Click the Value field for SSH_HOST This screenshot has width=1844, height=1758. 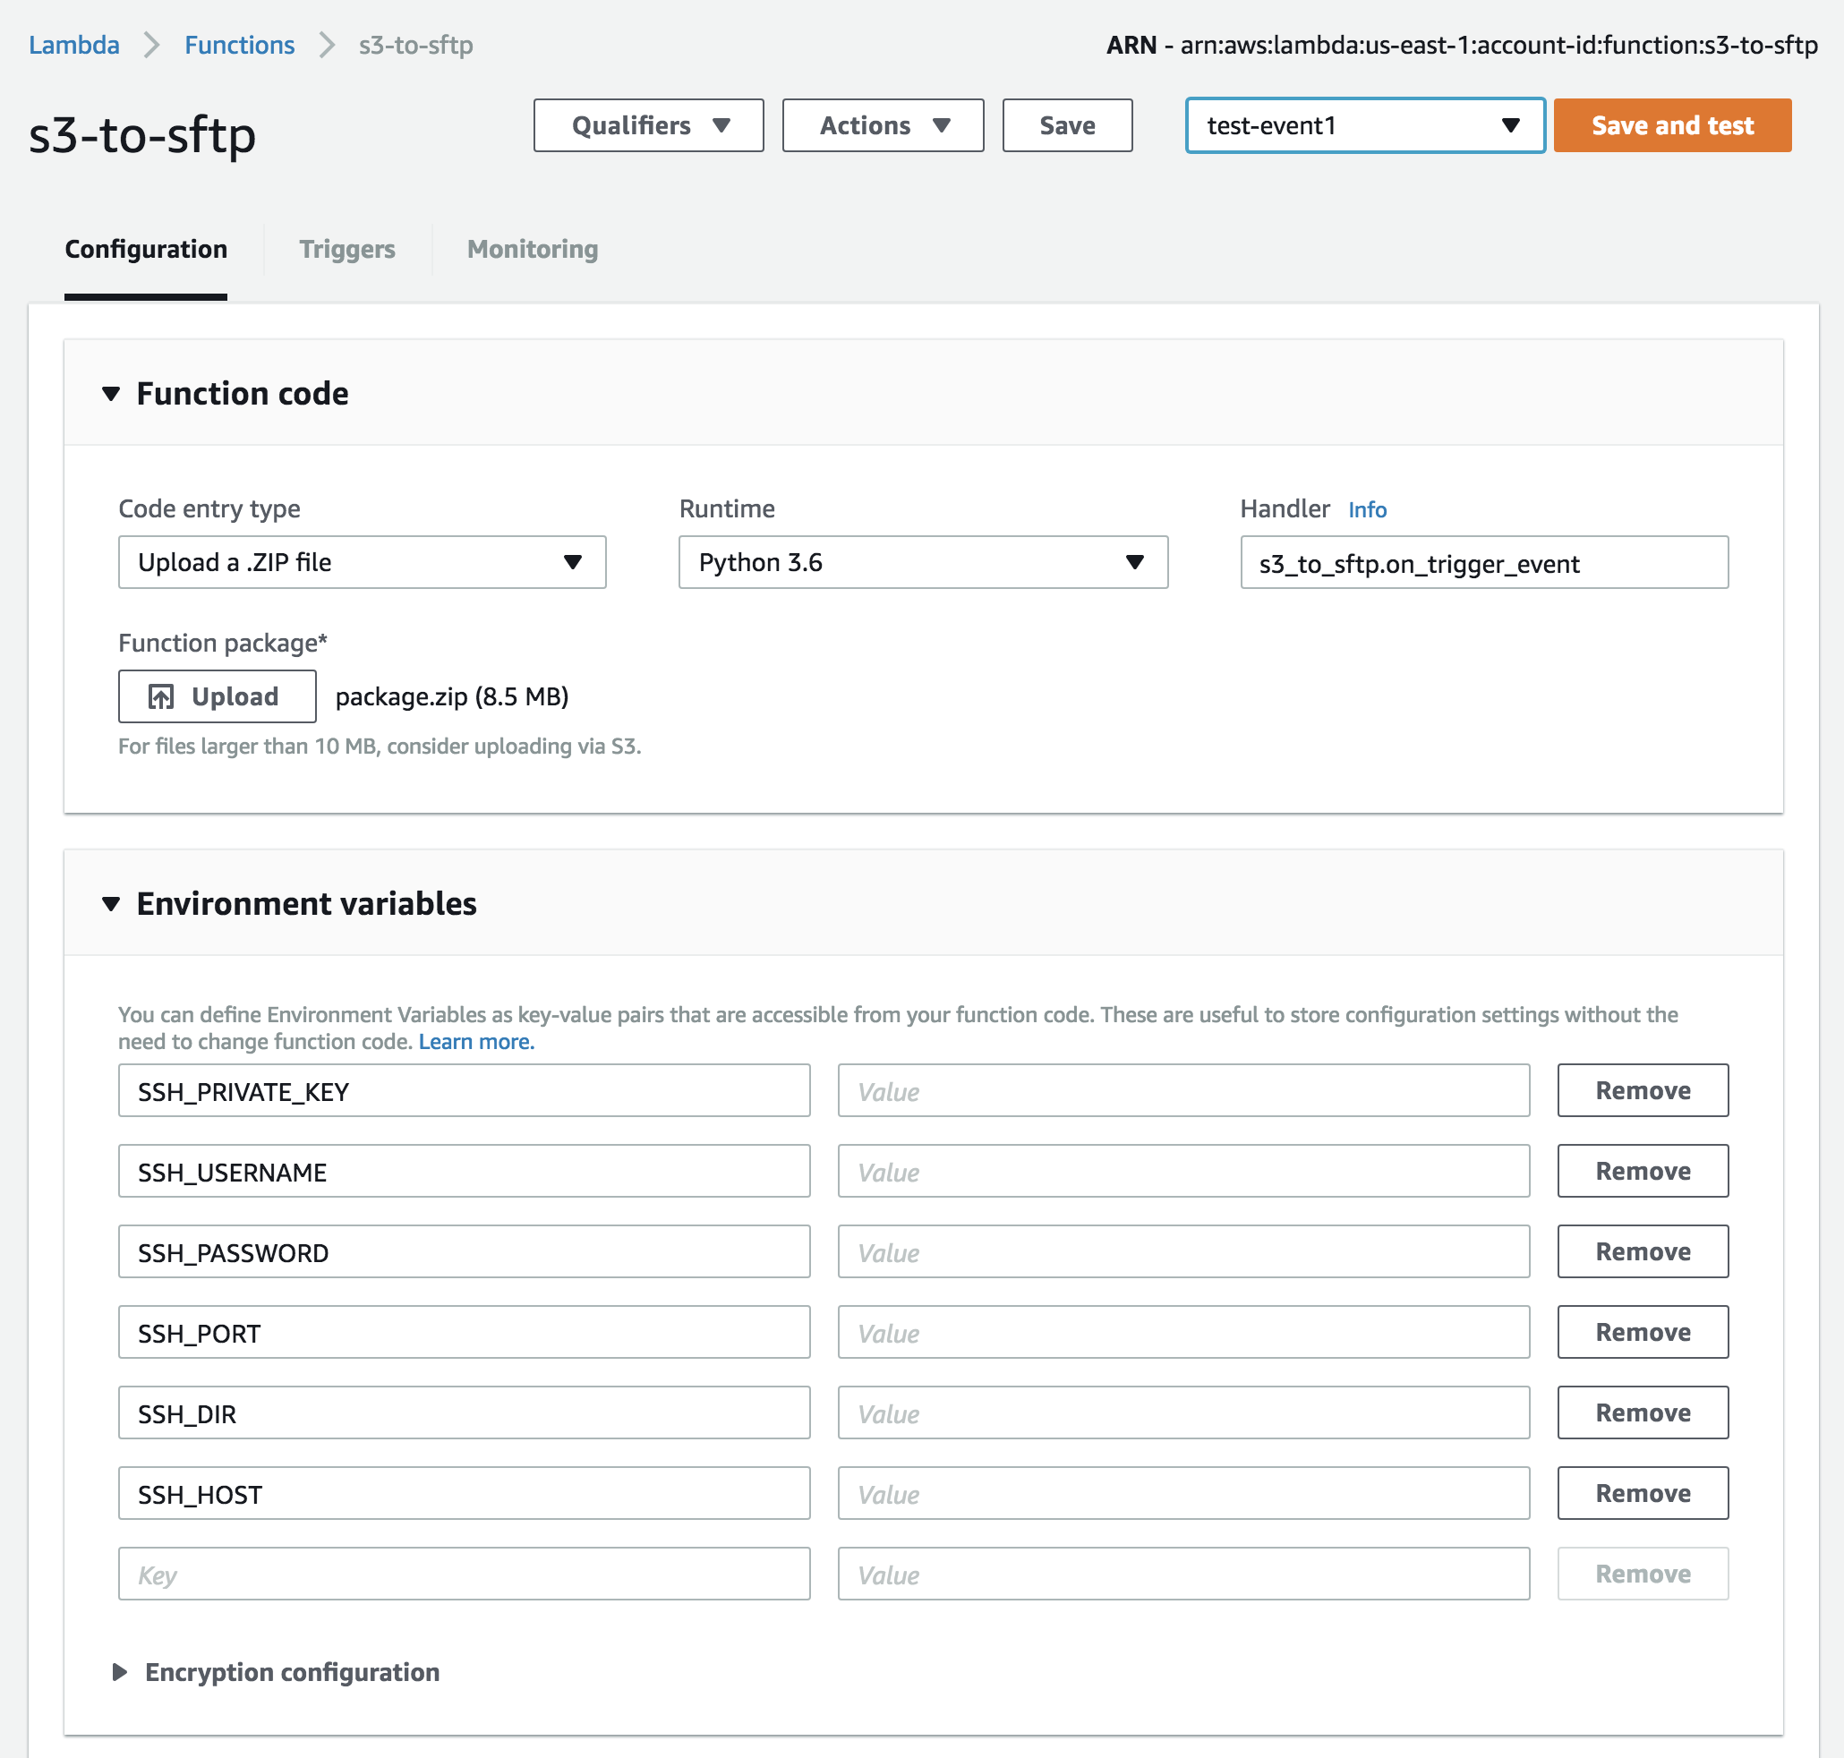click(1182, 1494)
